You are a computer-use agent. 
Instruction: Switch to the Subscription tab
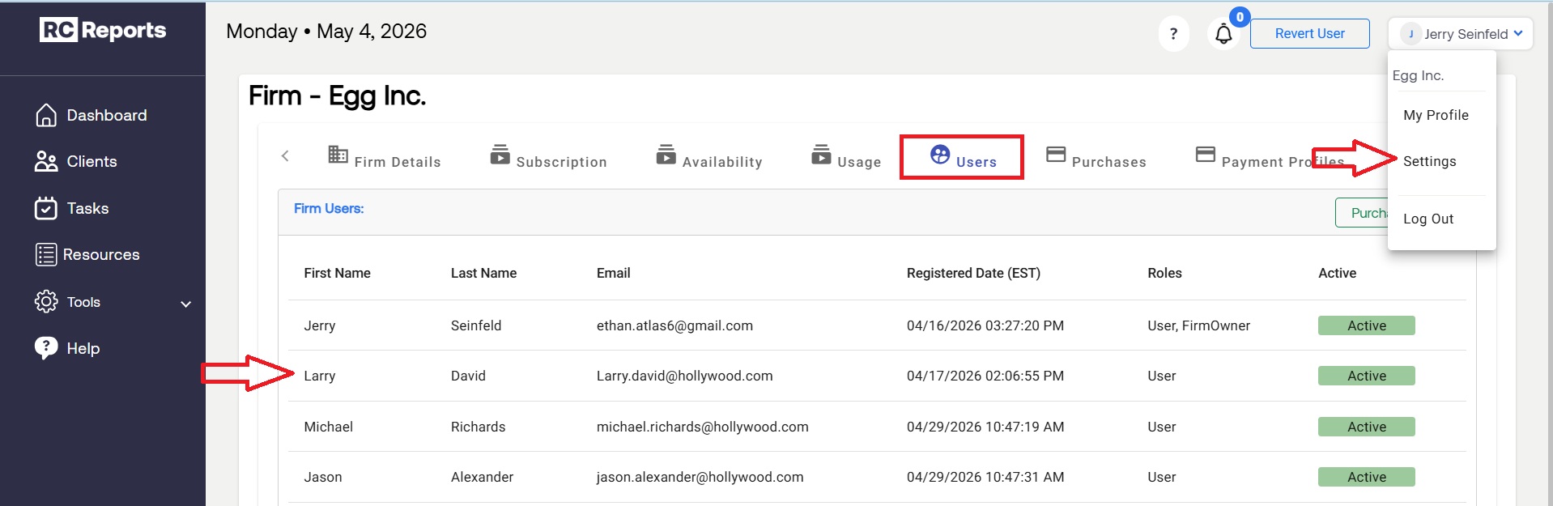pos(548,155)
